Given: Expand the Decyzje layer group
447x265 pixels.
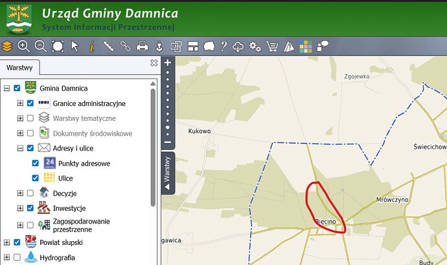Looking at the screenshot, I should 20,193.
